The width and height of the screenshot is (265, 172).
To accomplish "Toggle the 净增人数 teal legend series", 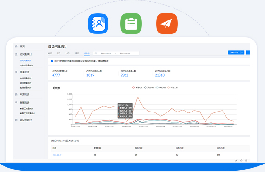I will coord(160,87).
